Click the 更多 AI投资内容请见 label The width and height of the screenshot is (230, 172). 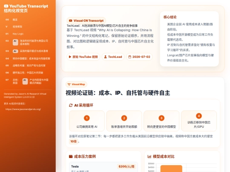(x=14, y=104)
